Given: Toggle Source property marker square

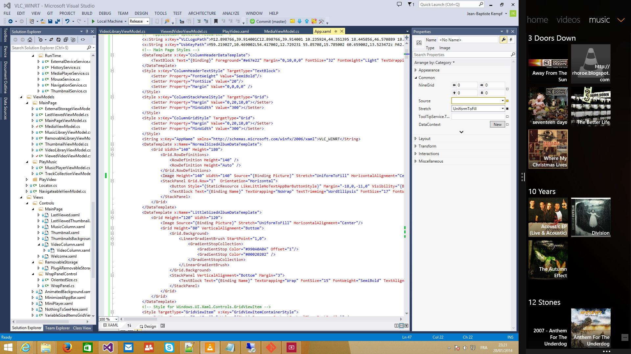Looking at the screenshot, I should [507, 101].
